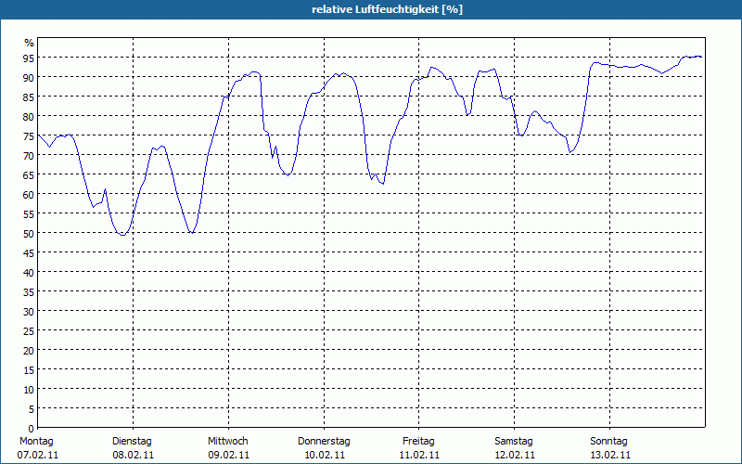Click the chart title 'relative Luftfeuchtigkeit [%]'

[387, 9]
